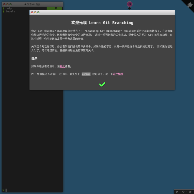
Task: Select the C0 commit node
Action: [129, 4]
